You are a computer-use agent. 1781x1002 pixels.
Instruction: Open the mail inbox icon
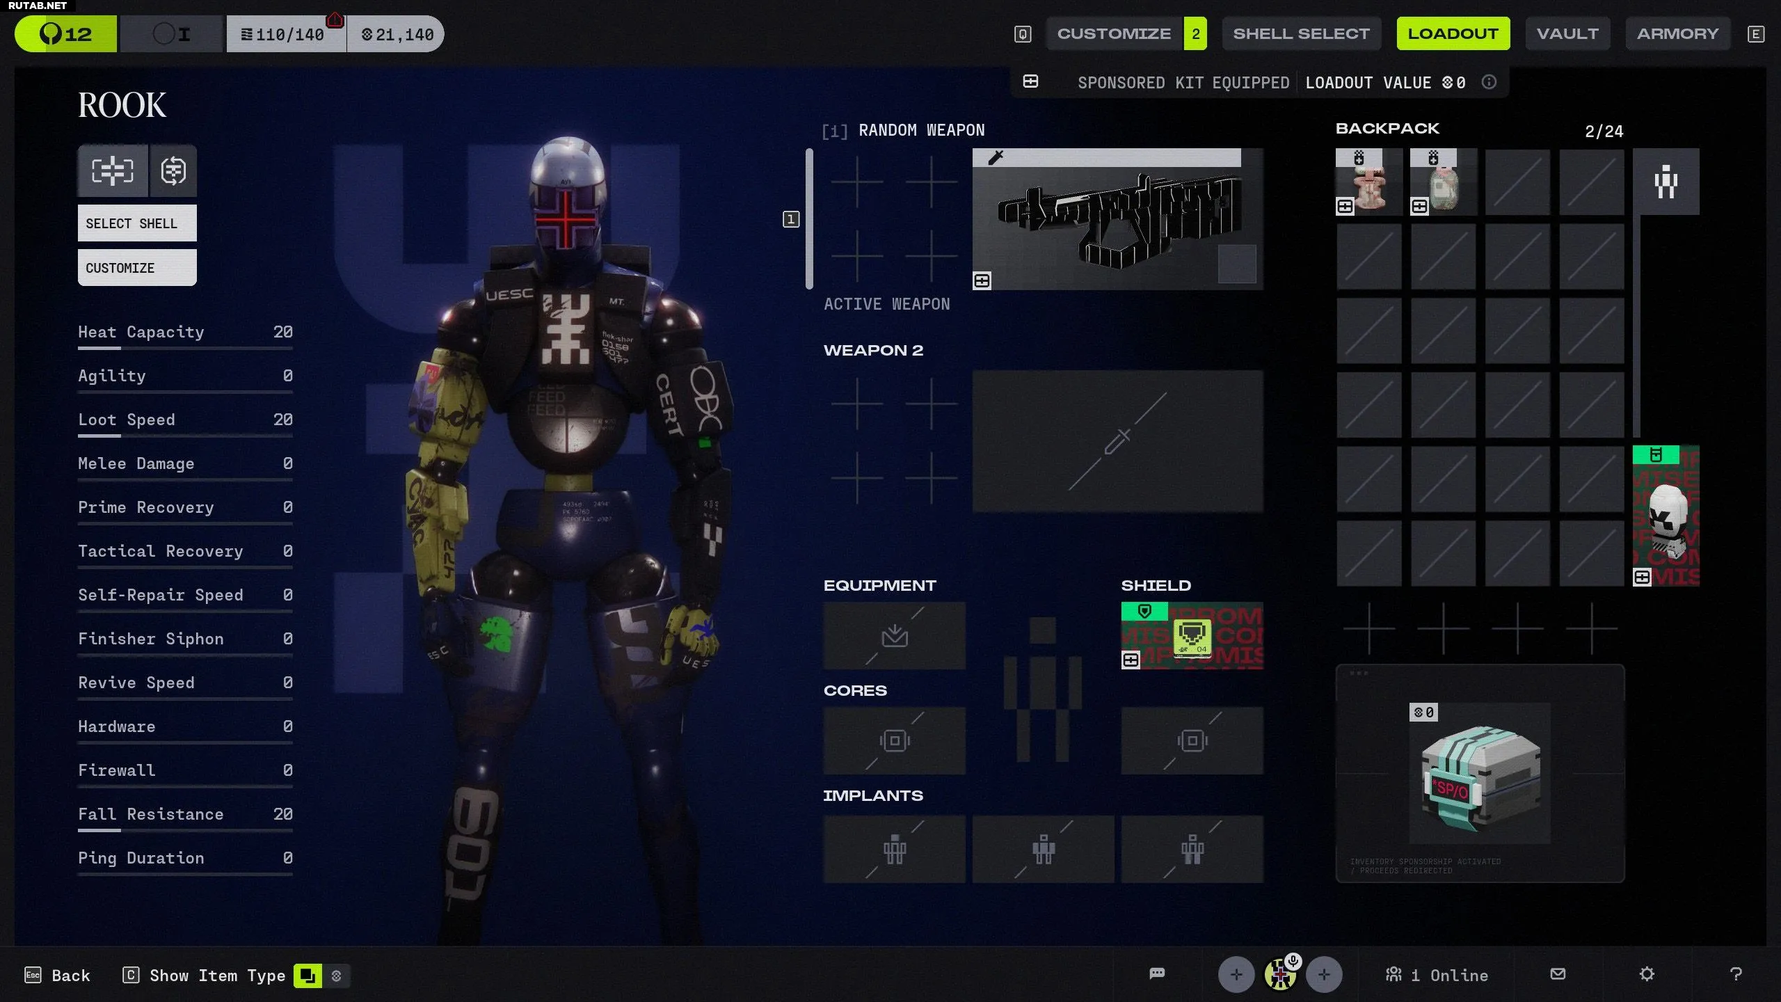tap(1558, 974)
